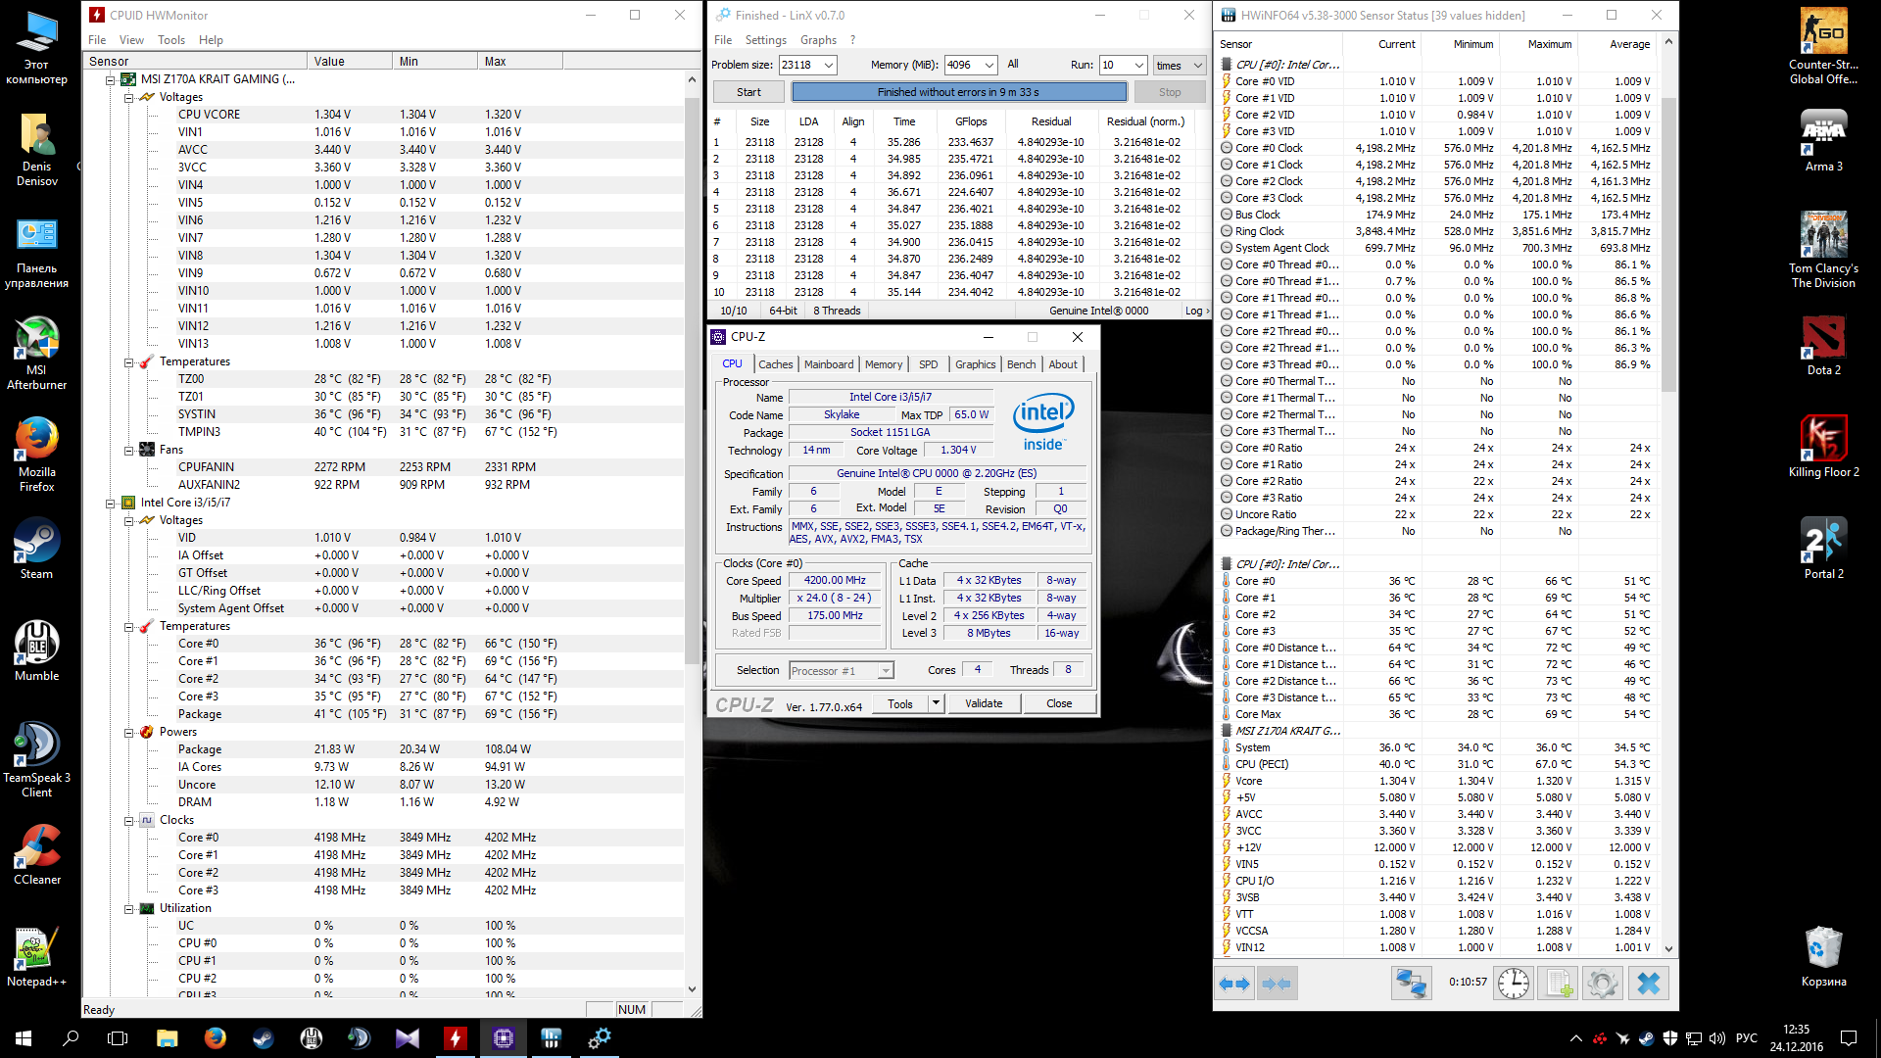
Task: Click HWiNFO blue X close sensors icon
Action: [x=1649, y=983]
